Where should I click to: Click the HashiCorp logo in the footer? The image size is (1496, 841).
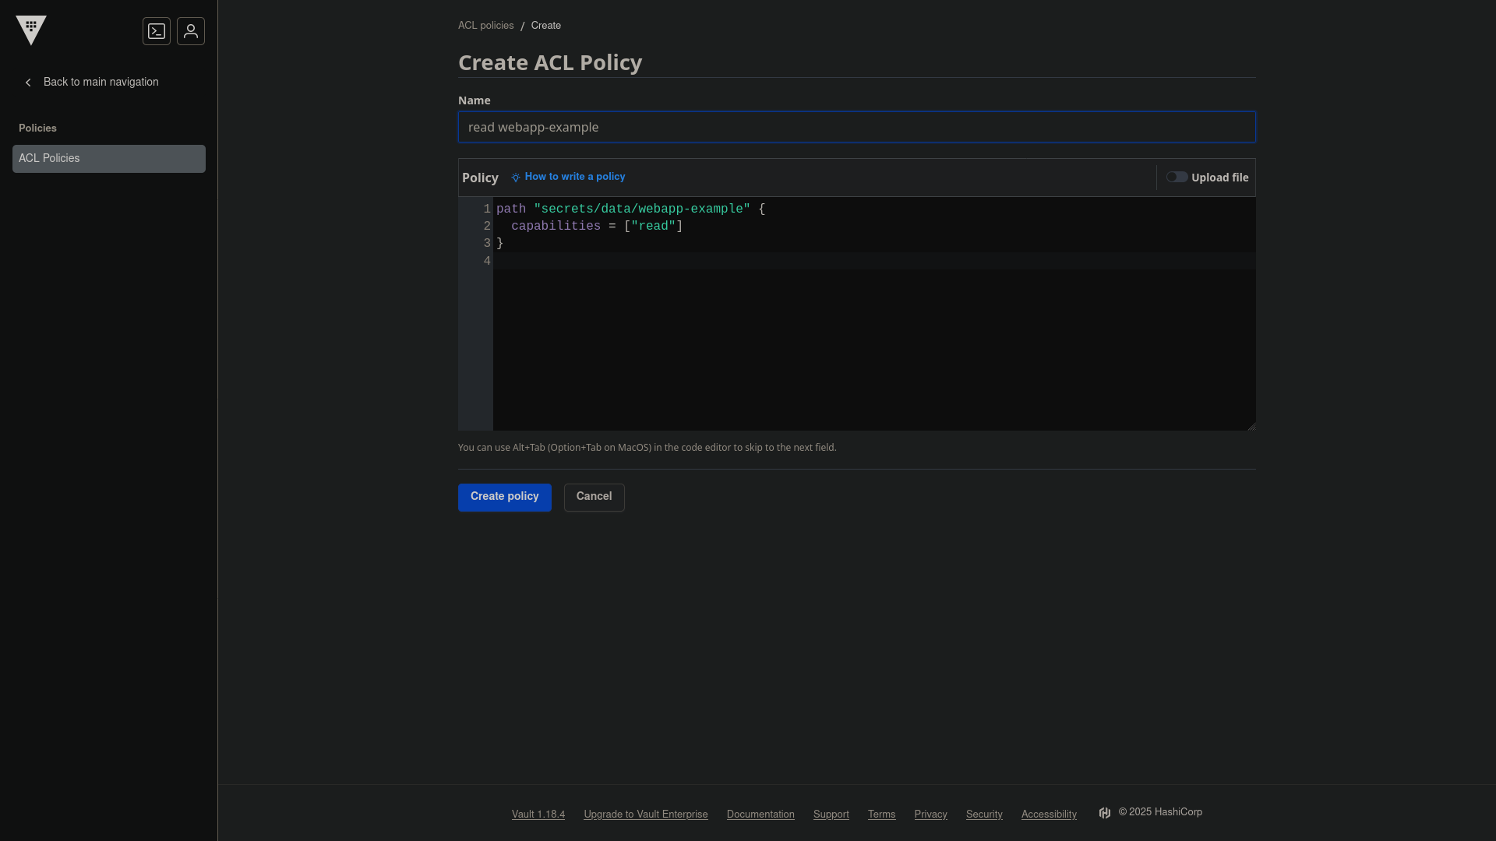coord(1105,813)
